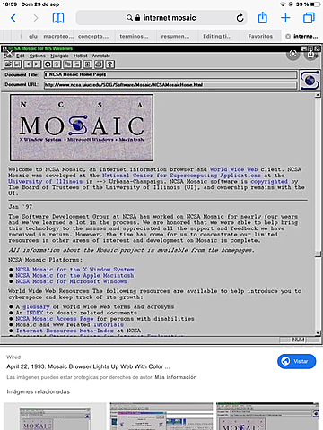Click the 'copyrighted' link
Viewport: 323px width, 430px height.
pyautogui.click(x=269, y=181)
